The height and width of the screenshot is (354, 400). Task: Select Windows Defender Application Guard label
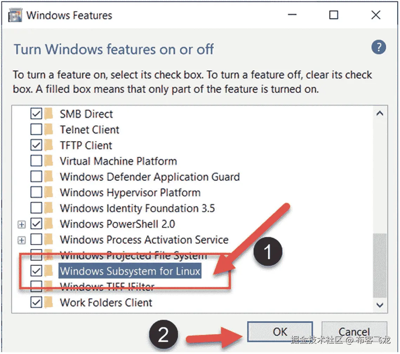(x=150, y=177)
